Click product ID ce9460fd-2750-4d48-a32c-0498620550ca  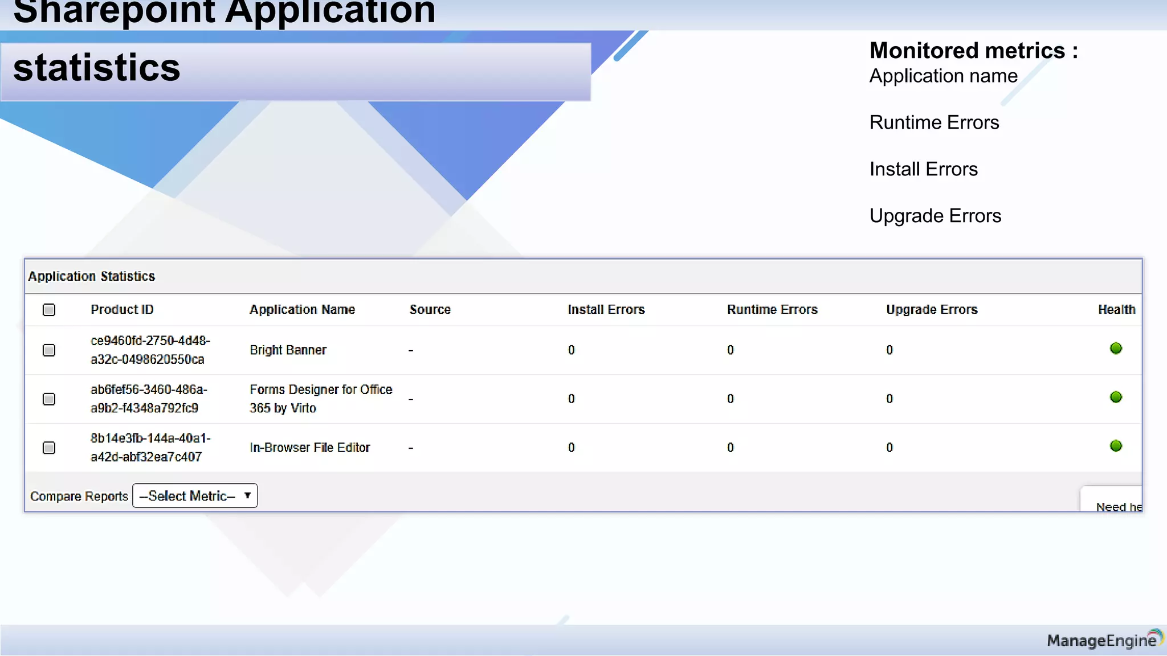tap(150, 350)
